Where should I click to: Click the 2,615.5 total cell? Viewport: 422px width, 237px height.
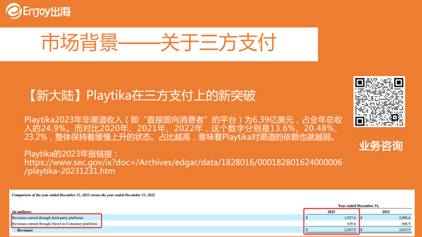[404, 230]
